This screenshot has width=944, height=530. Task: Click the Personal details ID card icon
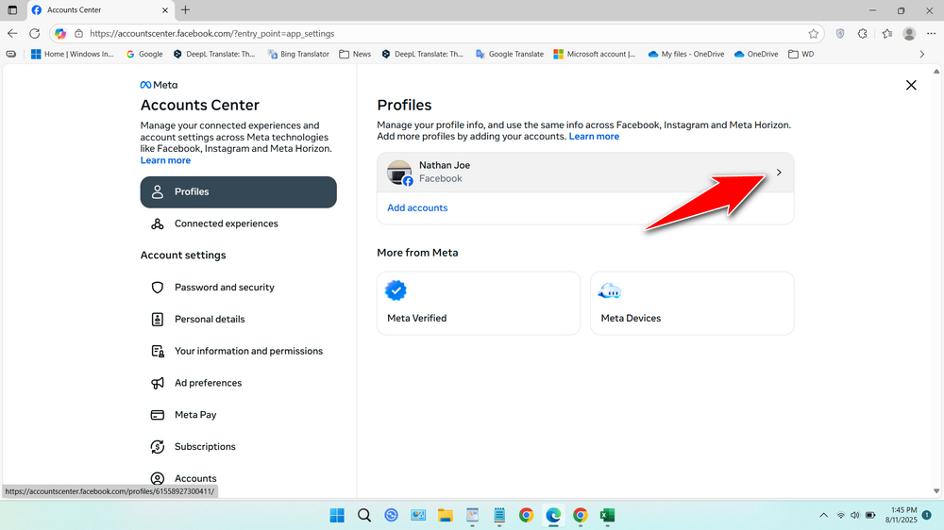pyautogui.click(x=157, y=320)
